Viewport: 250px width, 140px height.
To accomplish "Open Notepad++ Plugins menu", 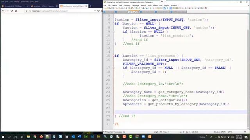I will tap(166, 5).
